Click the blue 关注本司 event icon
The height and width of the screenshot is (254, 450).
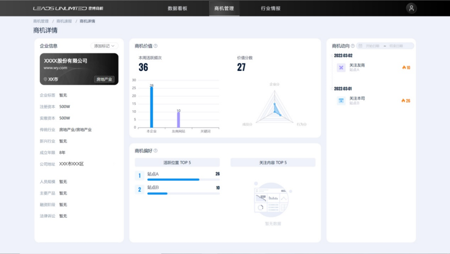pos(341,101)
